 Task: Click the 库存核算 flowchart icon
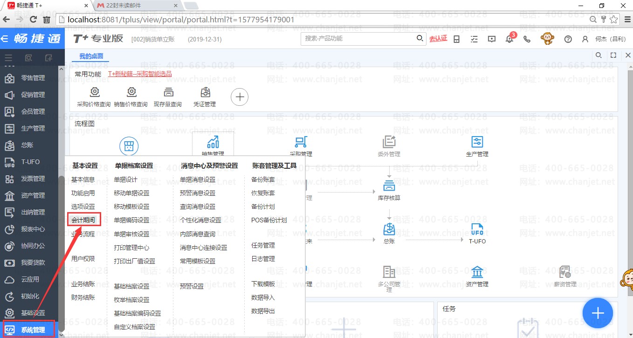click(x=389, y=186)
